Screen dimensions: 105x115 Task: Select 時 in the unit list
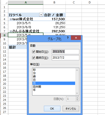(x=54, y=76)
